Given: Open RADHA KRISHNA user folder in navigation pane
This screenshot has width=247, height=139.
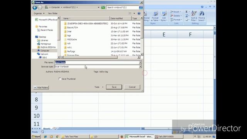Looking at the screenshot, I should click(46, 47).
